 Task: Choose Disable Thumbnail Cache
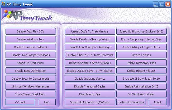90,86
